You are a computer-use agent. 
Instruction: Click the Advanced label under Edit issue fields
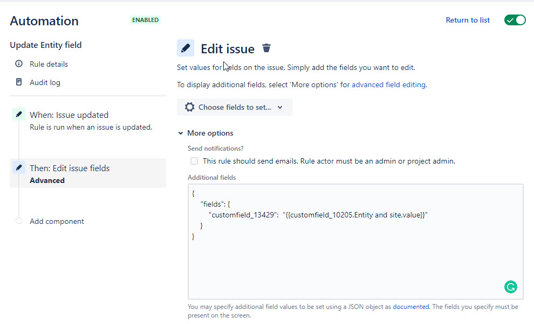click(47, 180)
